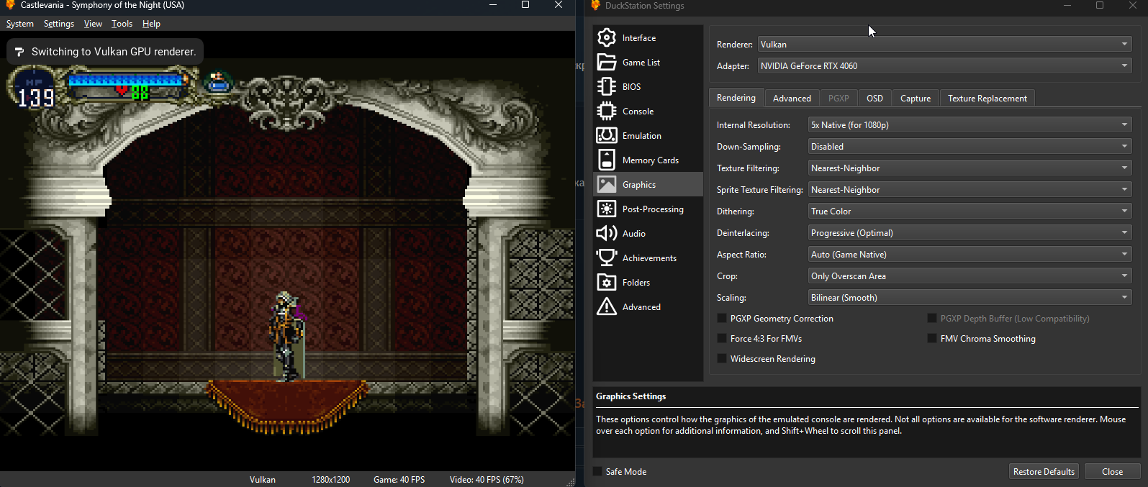Screen dimensions: 1148x487
Task: Select the Graphics picture icon
Action: [607, 184]
